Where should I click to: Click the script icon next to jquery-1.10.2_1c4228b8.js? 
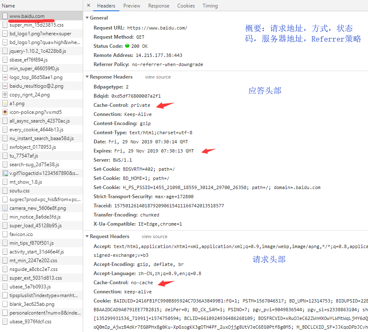6,51
